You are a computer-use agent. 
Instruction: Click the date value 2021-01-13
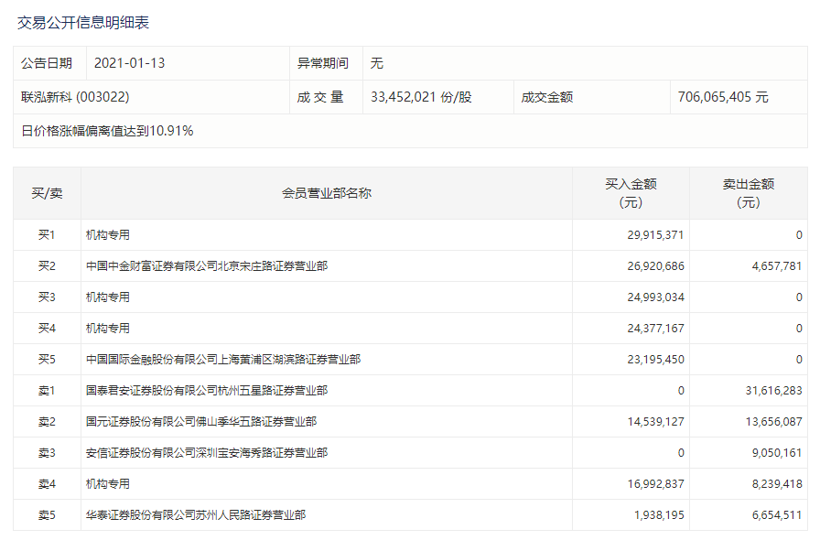pyautogui.click(x=129, y=63)
